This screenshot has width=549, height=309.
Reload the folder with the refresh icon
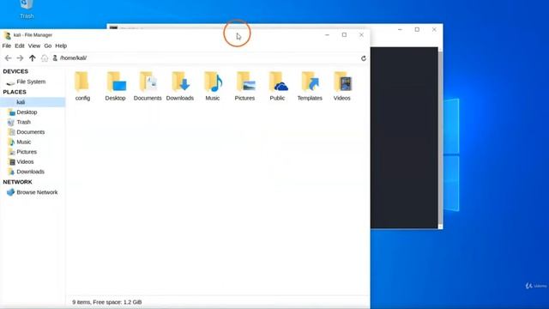(364, 58)
